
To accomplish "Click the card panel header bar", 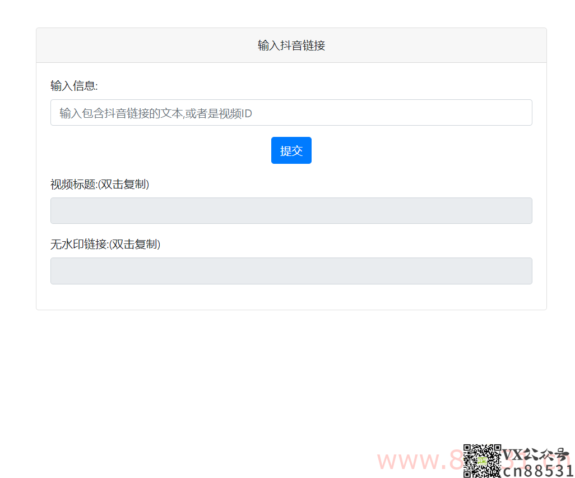I will pyautogui.click(x=291, y=44).
